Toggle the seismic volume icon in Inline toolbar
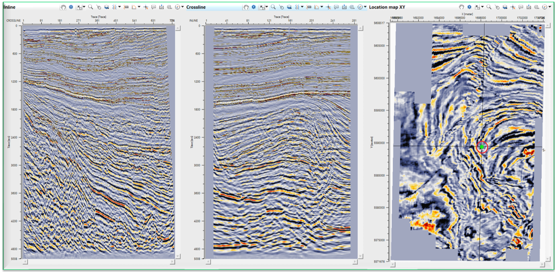This screenshot has height=272, width=555. 107,7
